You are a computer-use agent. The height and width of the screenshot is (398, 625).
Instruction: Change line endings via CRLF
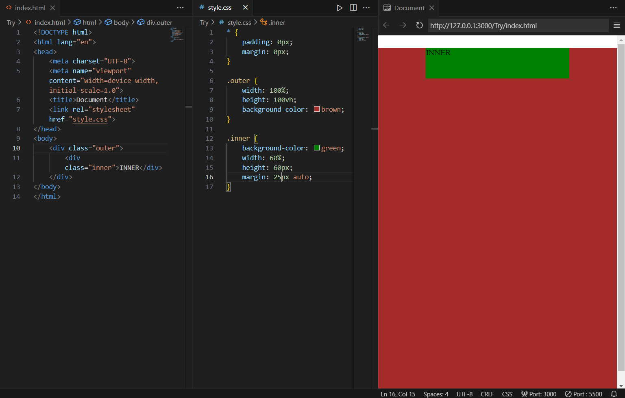[x=487, y=394]
